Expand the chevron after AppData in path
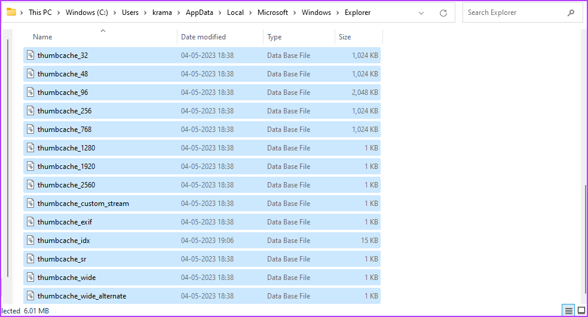This screenshot has width=588, height=317. [220, 13]
